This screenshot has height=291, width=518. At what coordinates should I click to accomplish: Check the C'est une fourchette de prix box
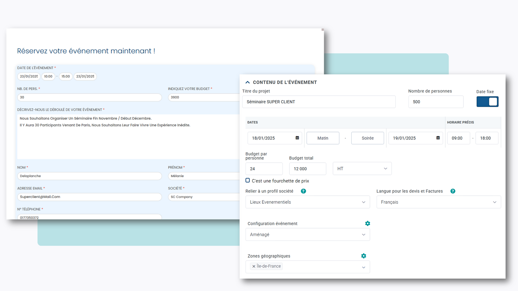[x=248, y=180]
